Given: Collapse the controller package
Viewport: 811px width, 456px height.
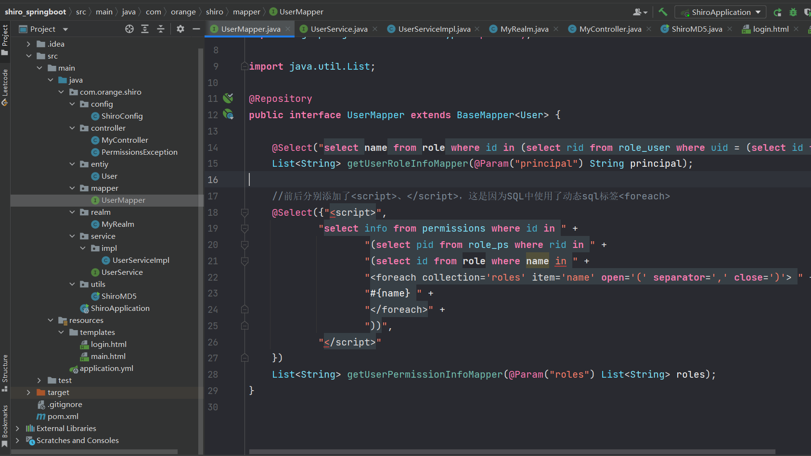Looking at the screenshot, I should [72, 128].
